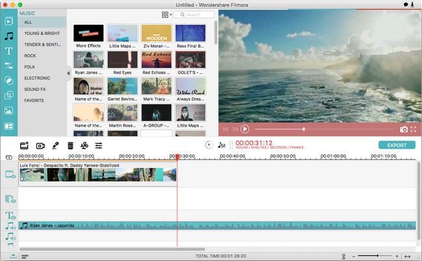Play the preview video
The width and height of the screenshot is (422, 261).
pos(244,129)
